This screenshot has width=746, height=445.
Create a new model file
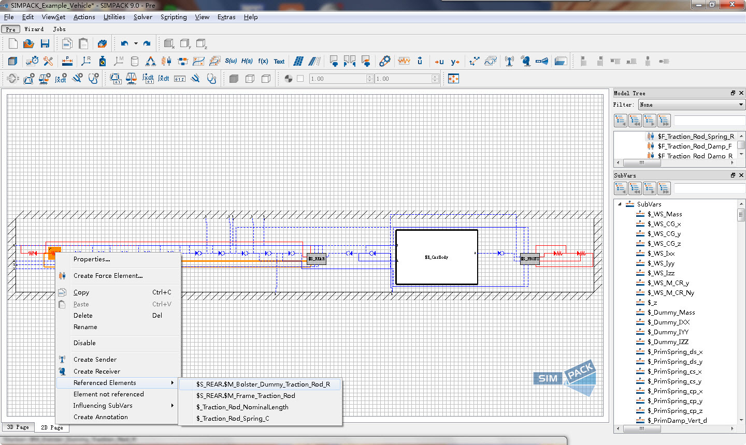[13, 44]
